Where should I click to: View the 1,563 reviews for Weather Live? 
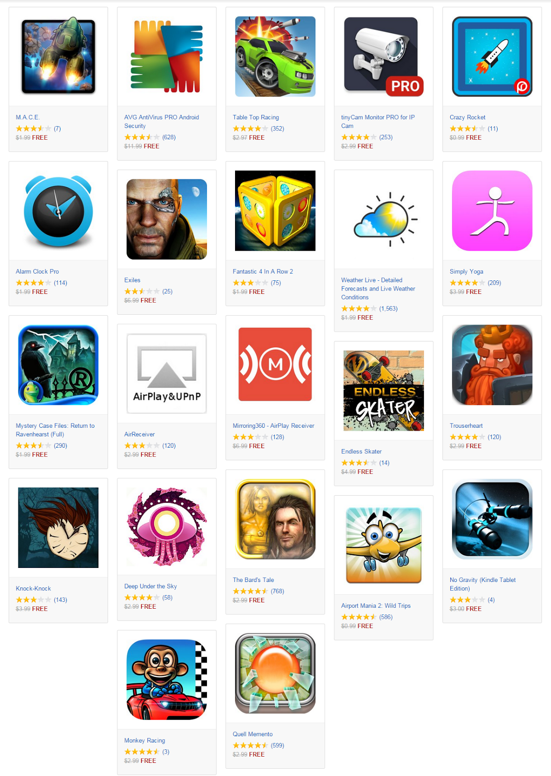tap(388, 308)
